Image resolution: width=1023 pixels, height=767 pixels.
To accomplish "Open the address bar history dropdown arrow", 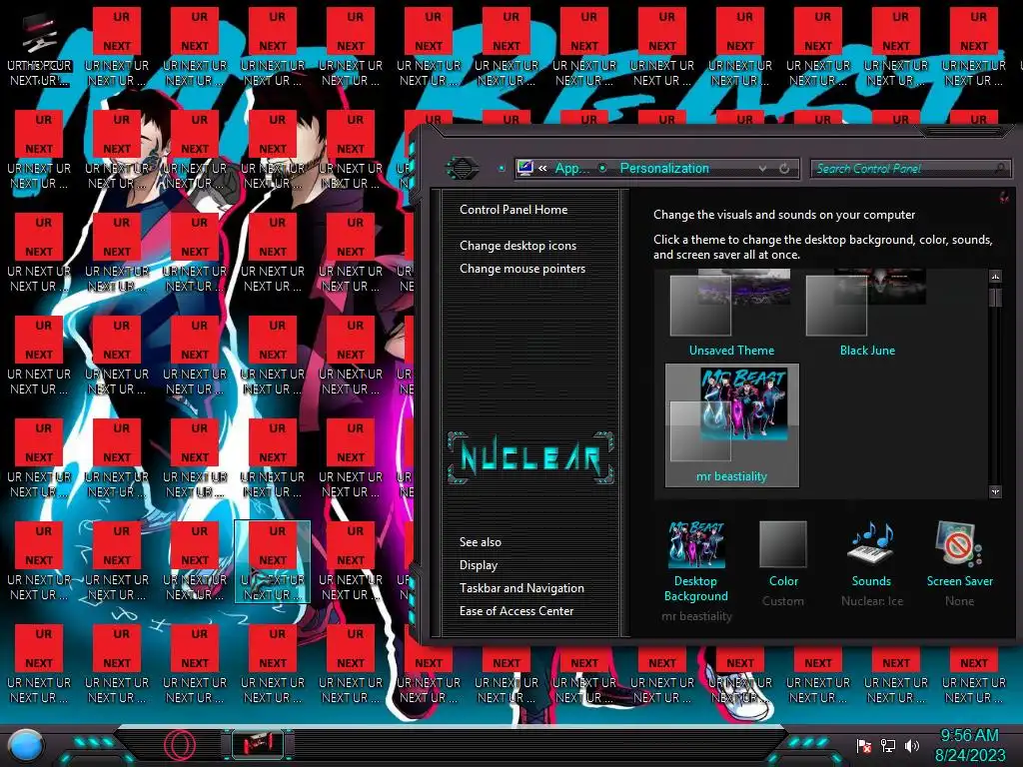I will tap(762, 168).
